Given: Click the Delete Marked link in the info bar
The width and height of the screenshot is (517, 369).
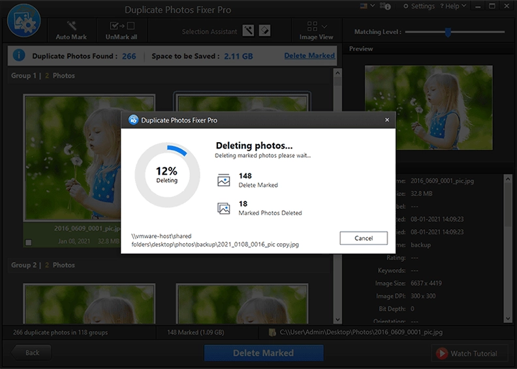Looking at the screenshot, I should [309, 55].
